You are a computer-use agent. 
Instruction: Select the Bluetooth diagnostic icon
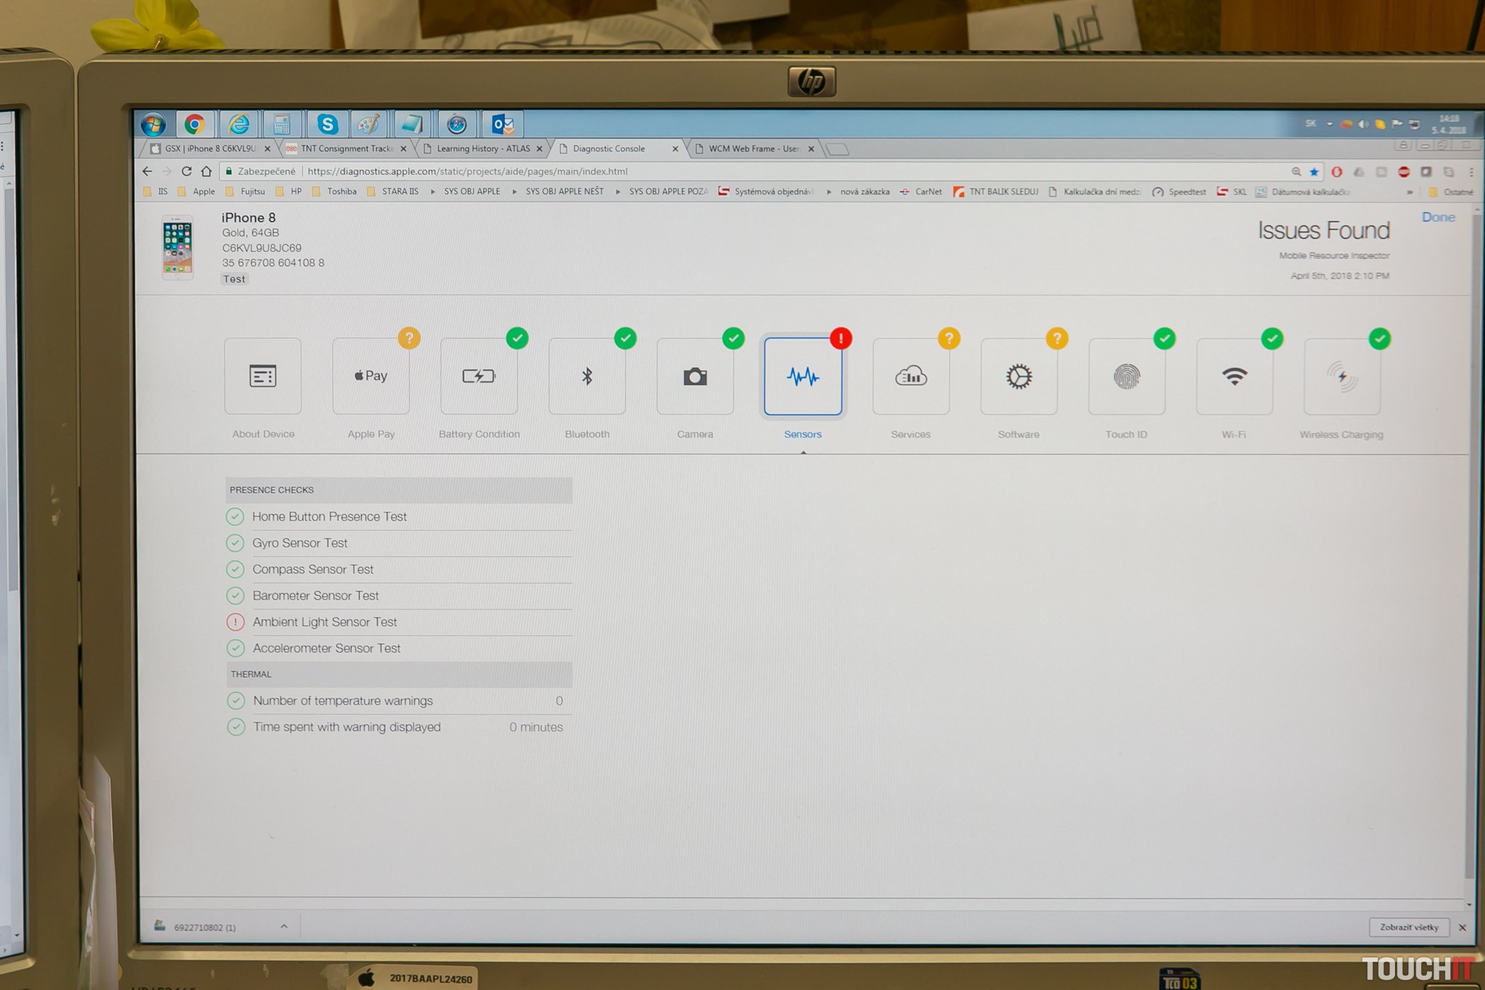(x=587, y=376)
